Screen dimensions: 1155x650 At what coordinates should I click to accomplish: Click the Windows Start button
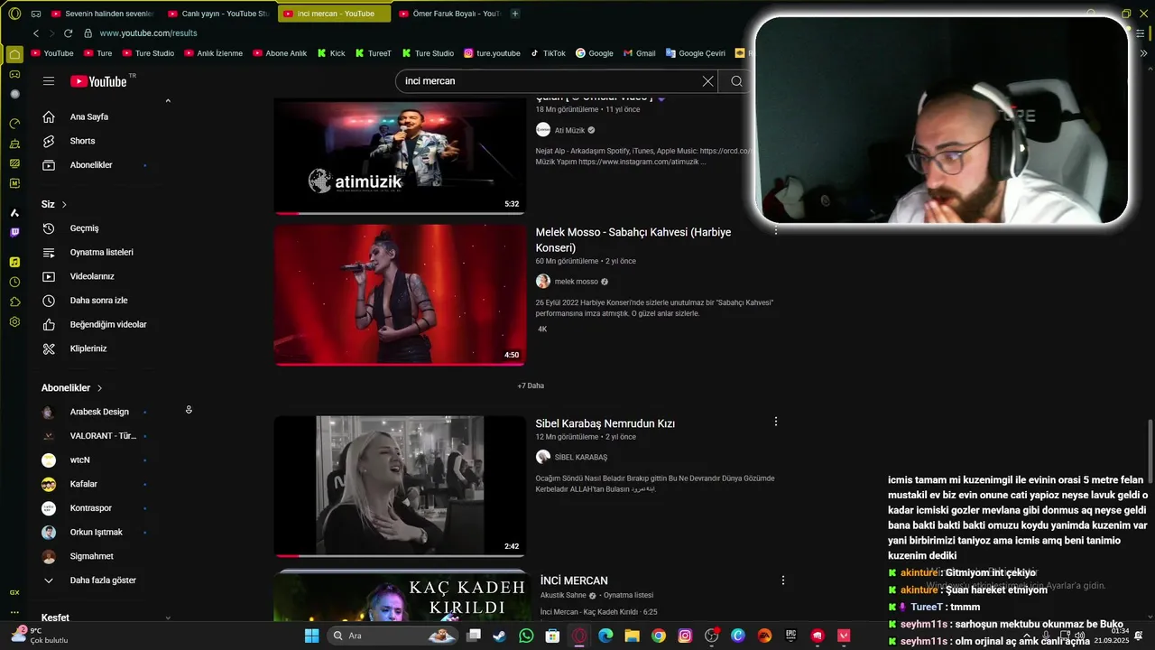[x=311, y=636]
